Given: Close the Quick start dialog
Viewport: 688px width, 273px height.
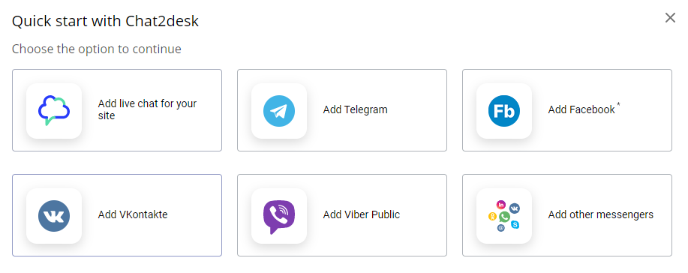Looking at the screenshot, I should [x=670, y=17].
